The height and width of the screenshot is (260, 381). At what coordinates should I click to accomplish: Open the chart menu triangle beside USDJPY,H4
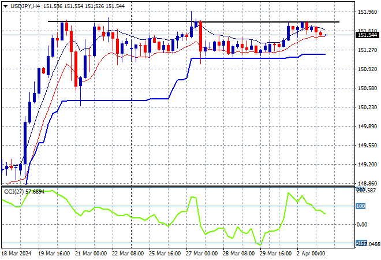click(5, 6)
